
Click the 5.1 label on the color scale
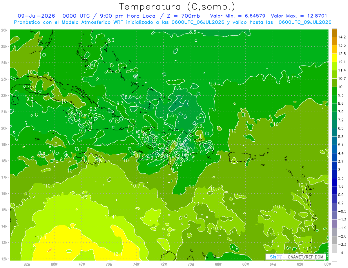pyautogui.click(x=341, y=145)
